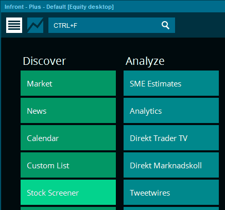The height and width of the screenshot is (210, 225).
Task: Open the News tile
Action: coord(68,111)
